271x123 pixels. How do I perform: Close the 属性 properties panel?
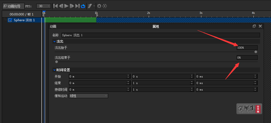tap(260, 26)
